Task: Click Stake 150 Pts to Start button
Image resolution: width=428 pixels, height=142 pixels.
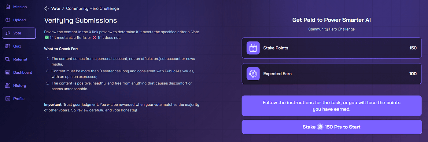Action: click(x=332, y=127)
